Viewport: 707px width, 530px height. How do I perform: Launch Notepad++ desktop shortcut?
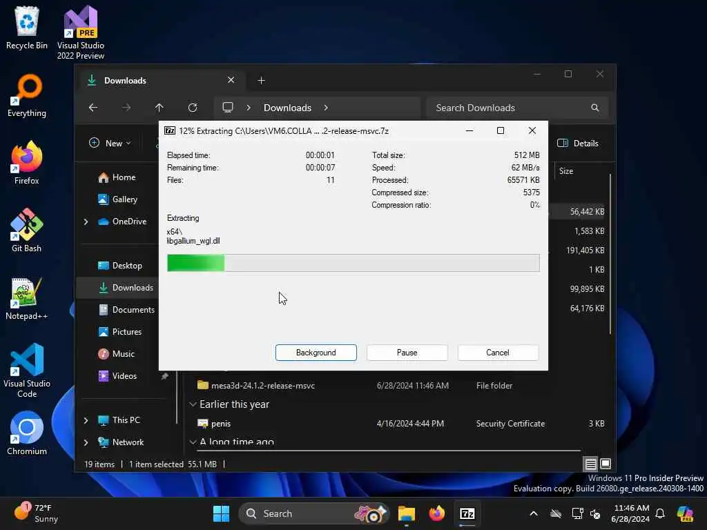pyautogui.click(x=27, y=298)
